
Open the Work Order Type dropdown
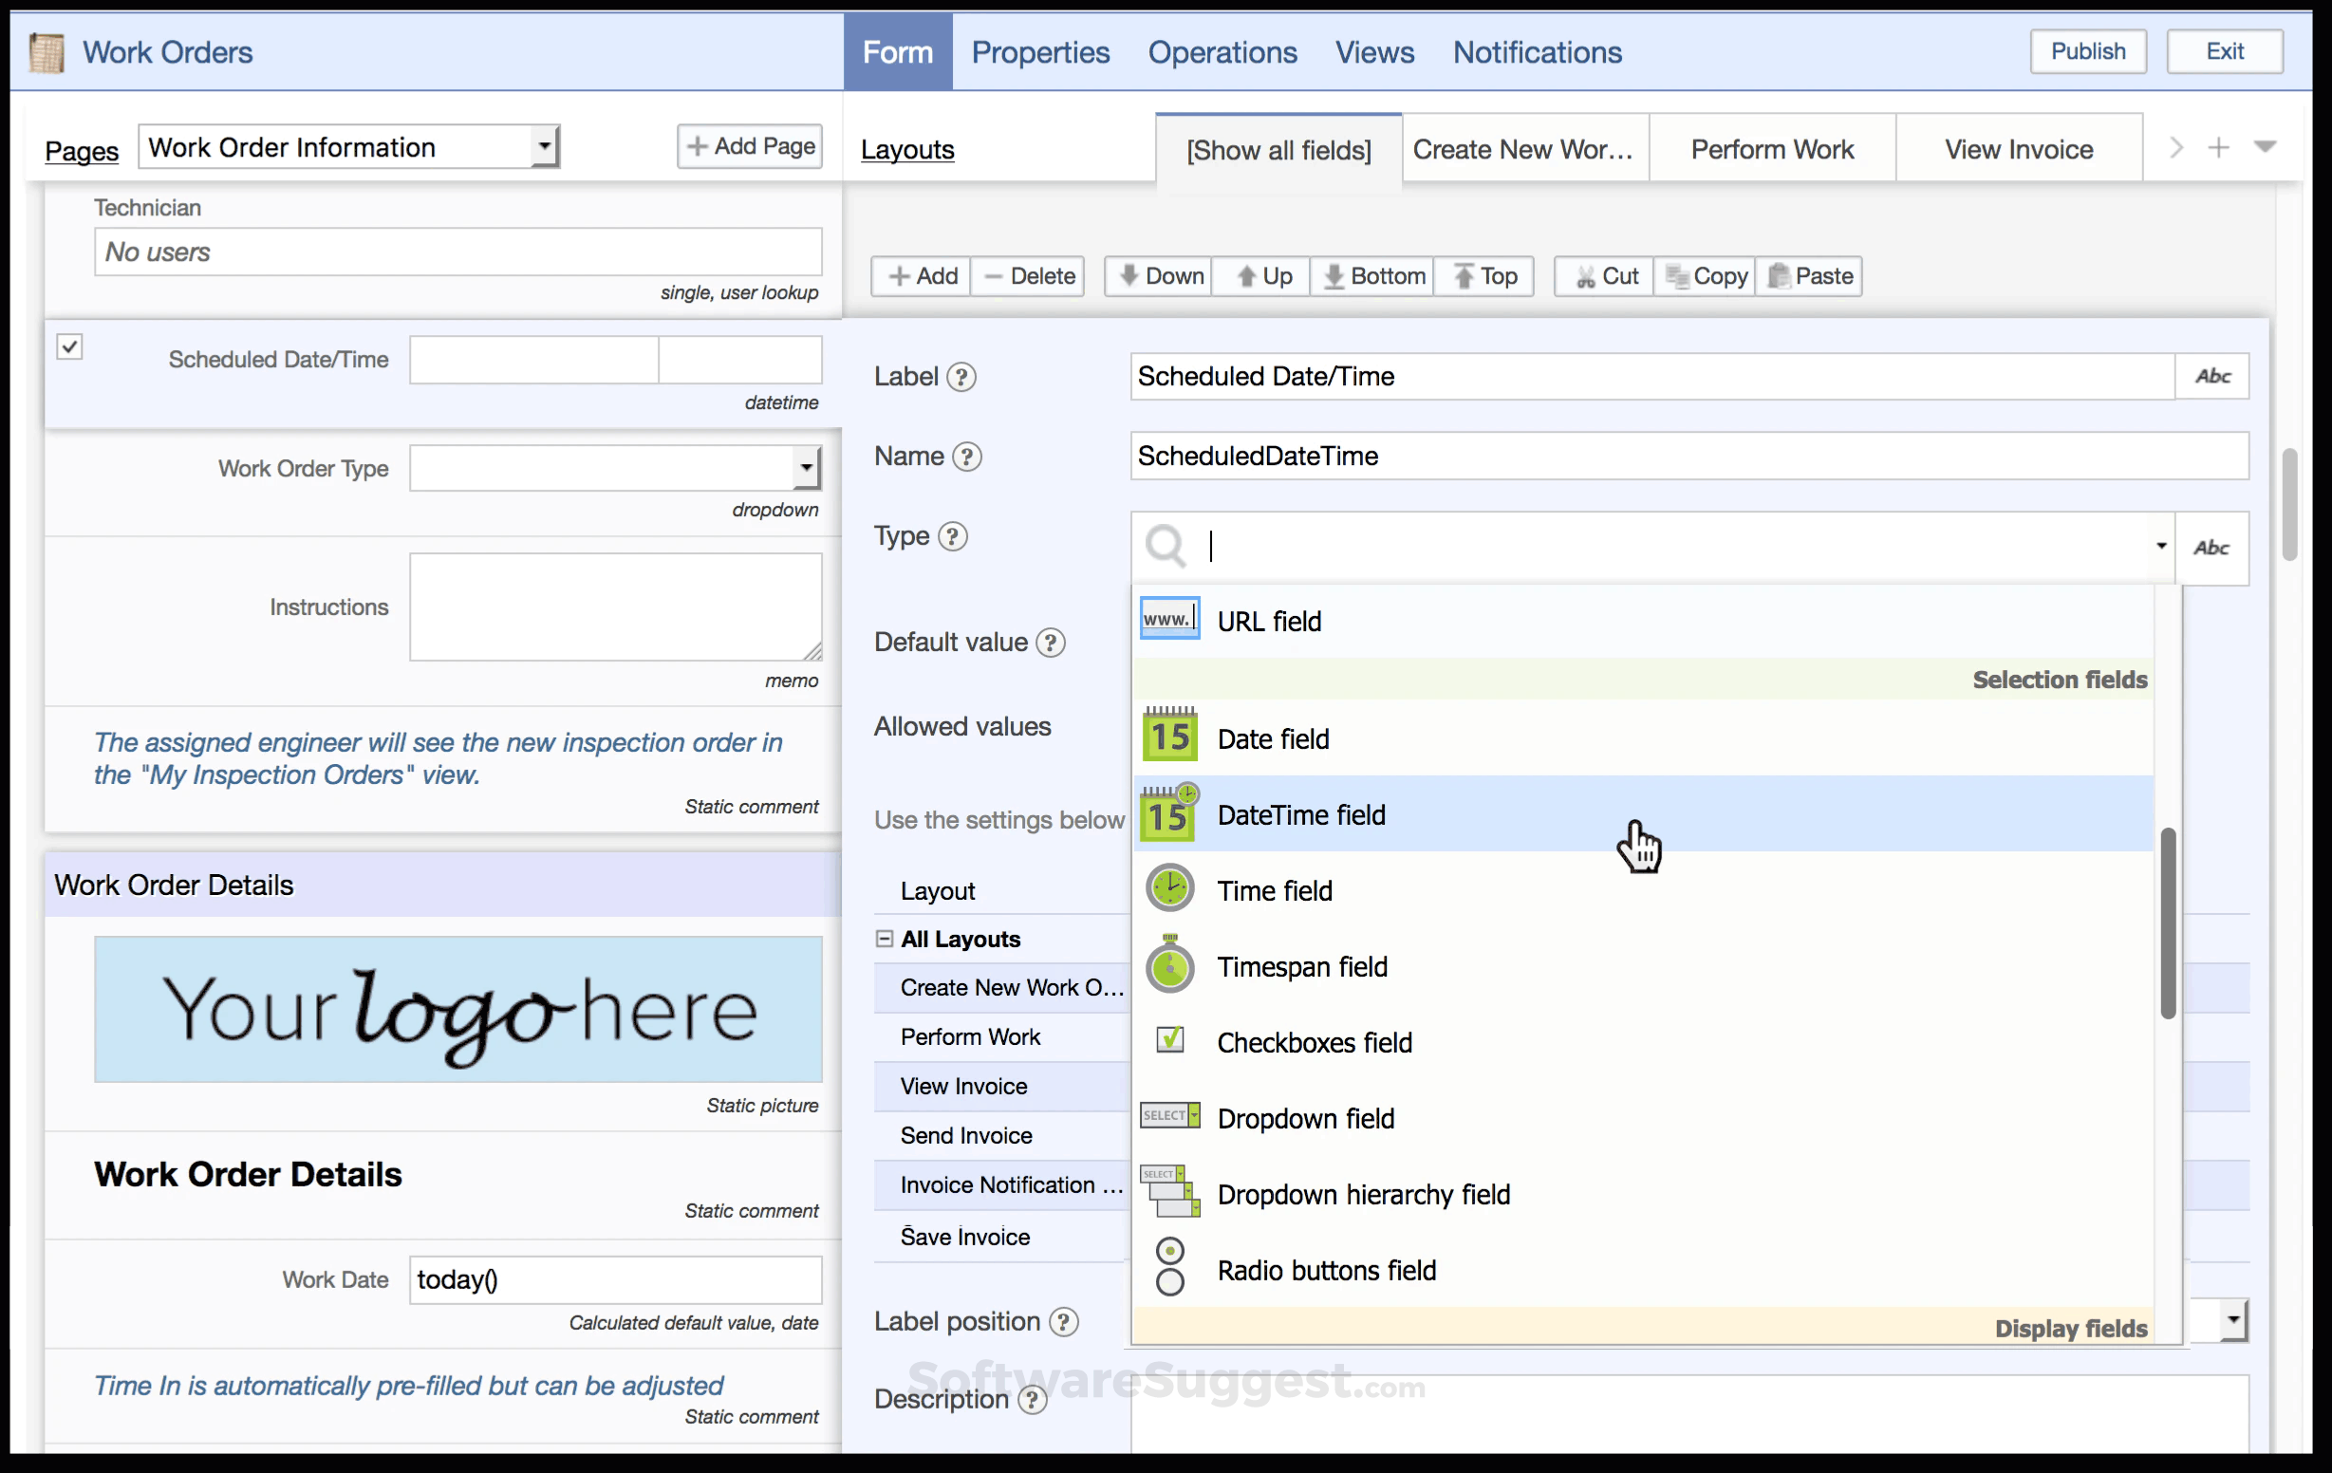coord(805,469)
